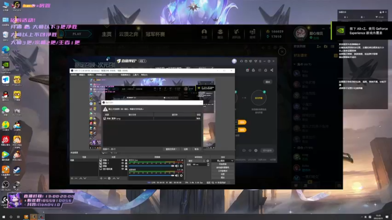Open 冠军杯赛 tab in League client

tap(155, 34)
